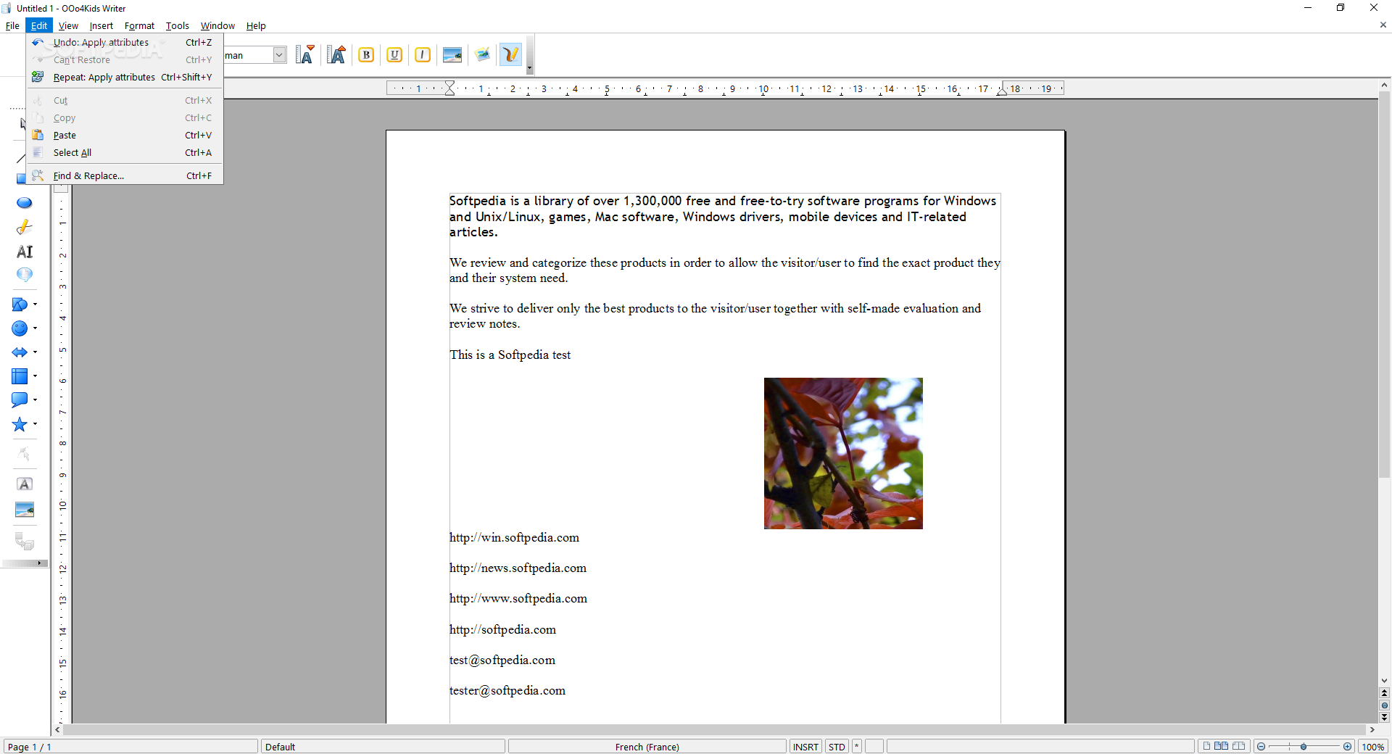Switch to book mode view layout
The image size is (1392, 754).
click(1238, 746)
